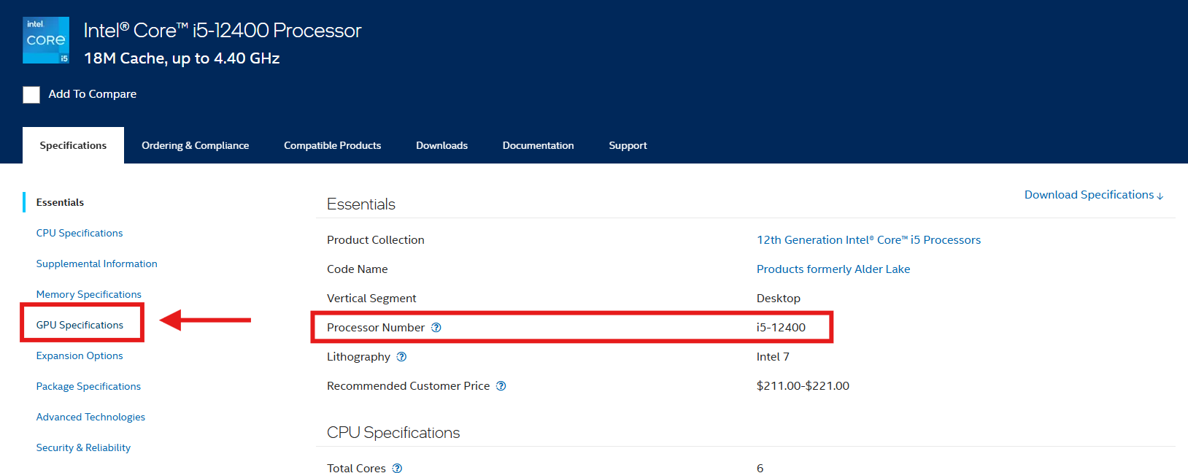Check the Add To Compare checkbox
Screen dimensions: 1188x473
point(31,94)
